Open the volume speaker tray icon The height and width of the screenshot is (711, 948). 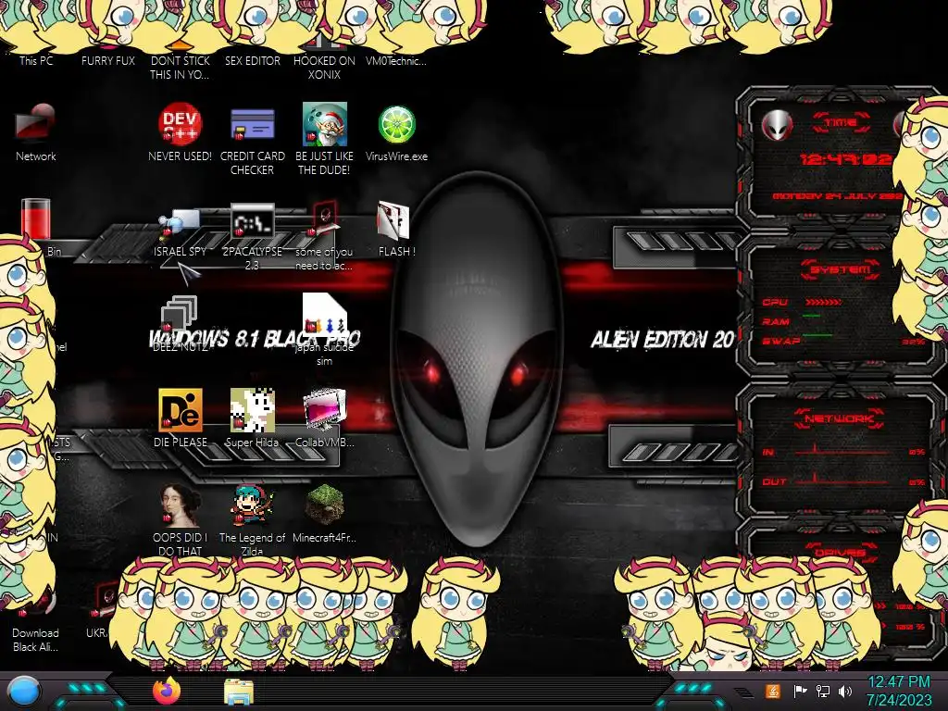845,691
